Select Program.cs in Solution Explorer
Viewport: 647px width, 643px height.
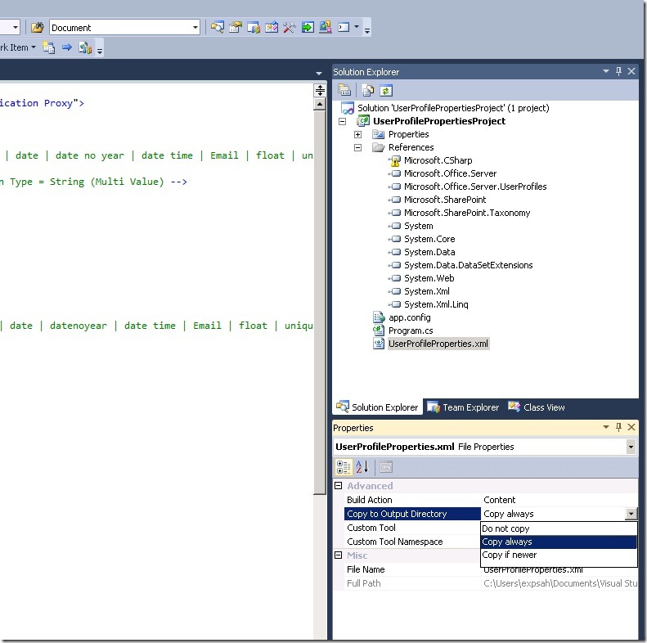point(410,330)
